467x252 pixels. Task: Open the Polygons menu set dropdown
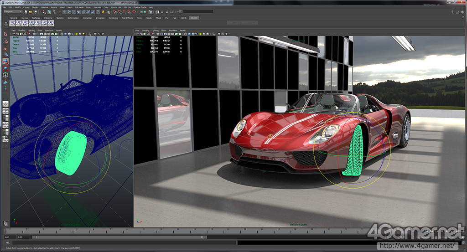tap(14, 11)
